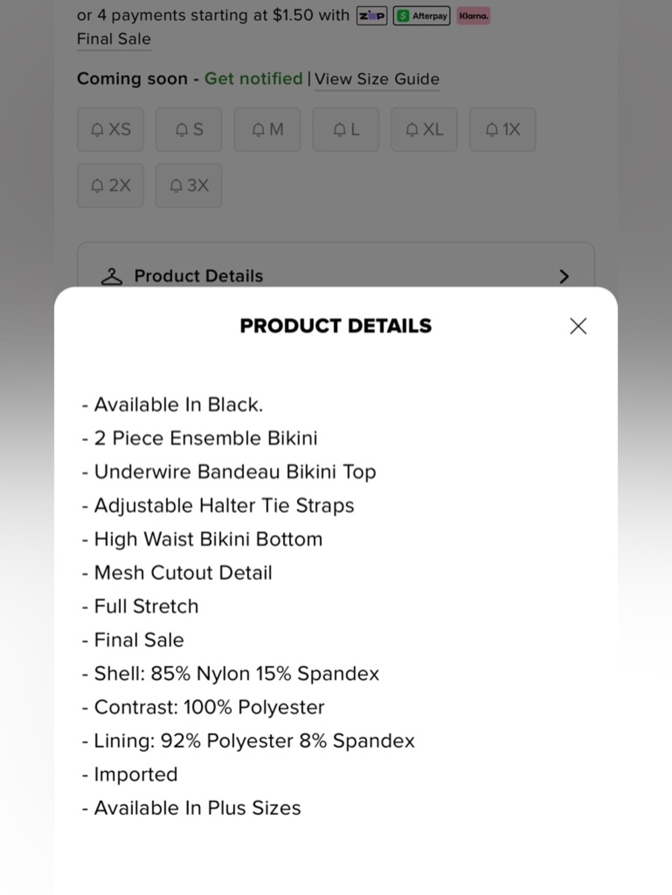Expand Product Details with the chevron arrow

point(564,277)
